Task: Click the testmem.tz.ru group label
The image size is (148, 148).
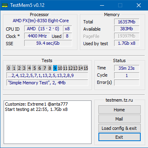Action: 119,100
